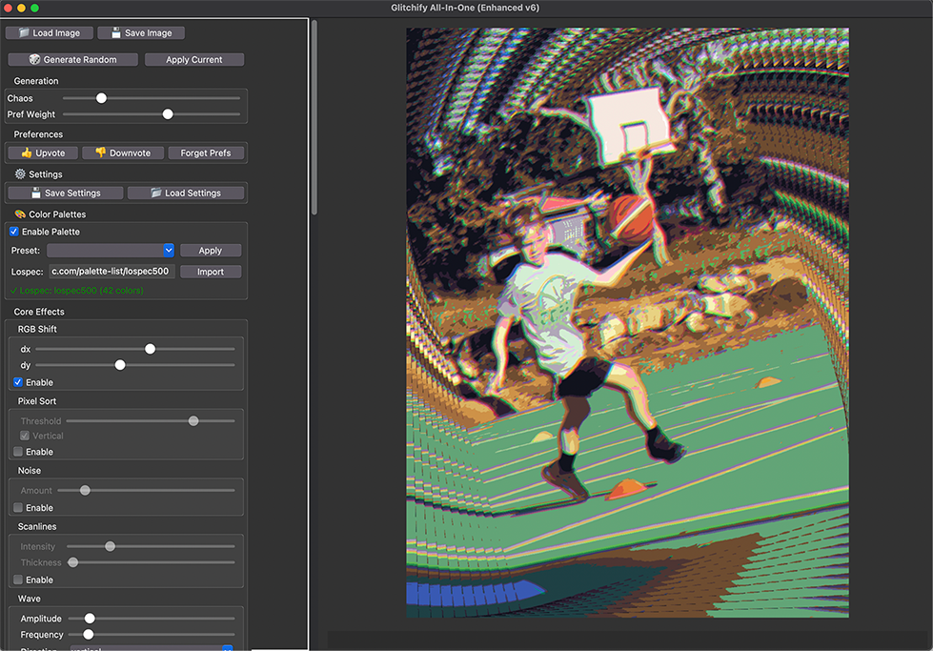Import the Lospec palette
Screen dimensions: 933x651
click(211, 272)
